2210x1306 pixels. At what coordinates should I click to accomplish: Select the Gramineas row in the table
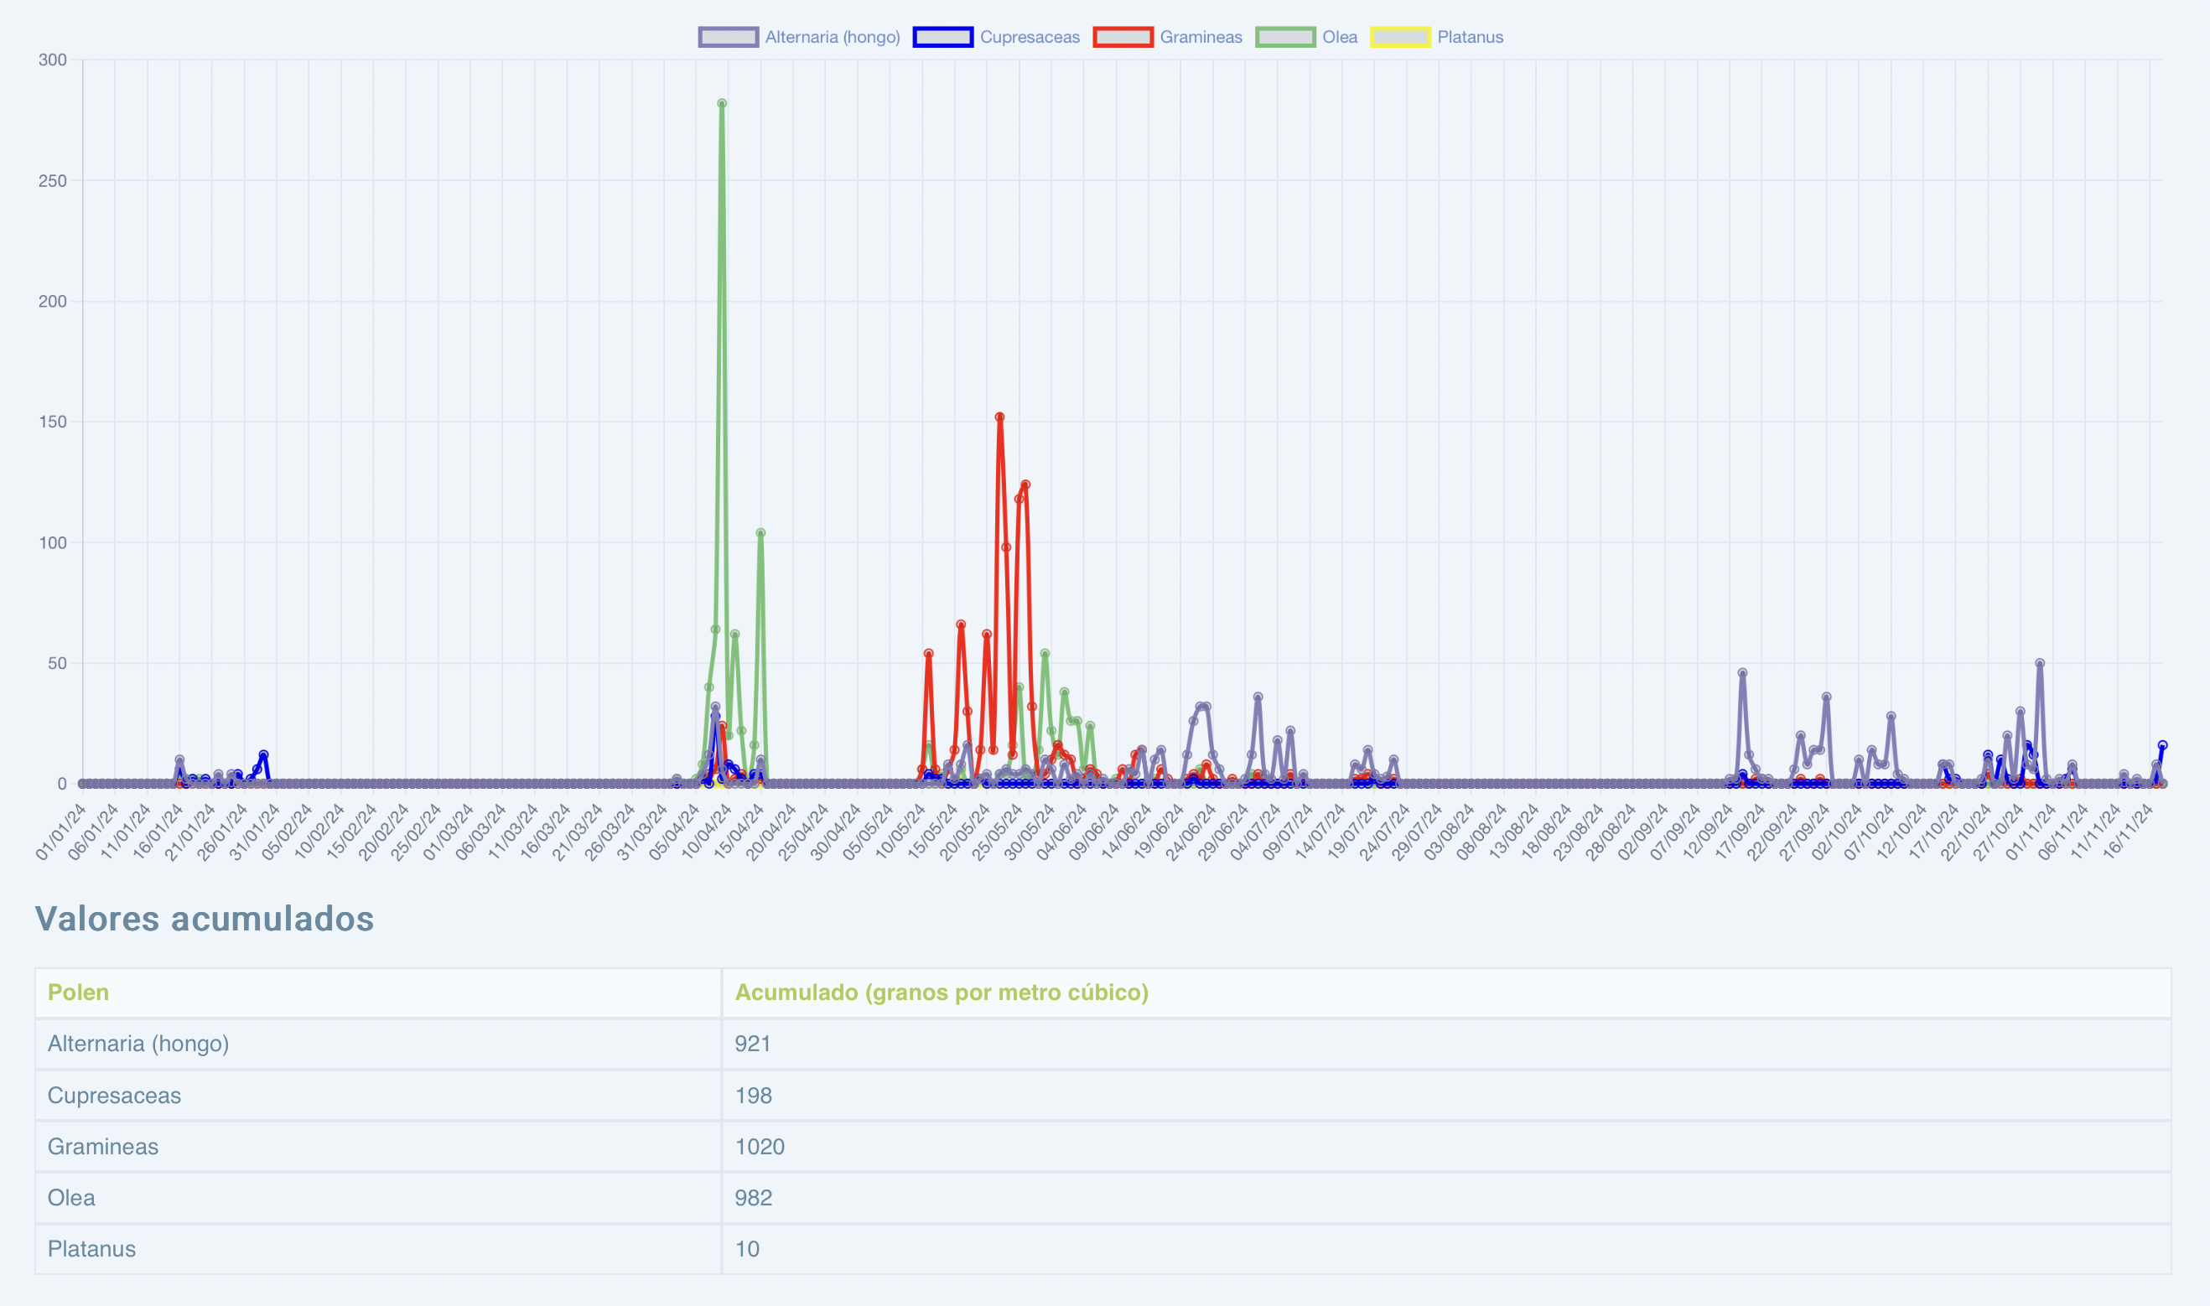pyautogui.click(x=103, y=1146)
